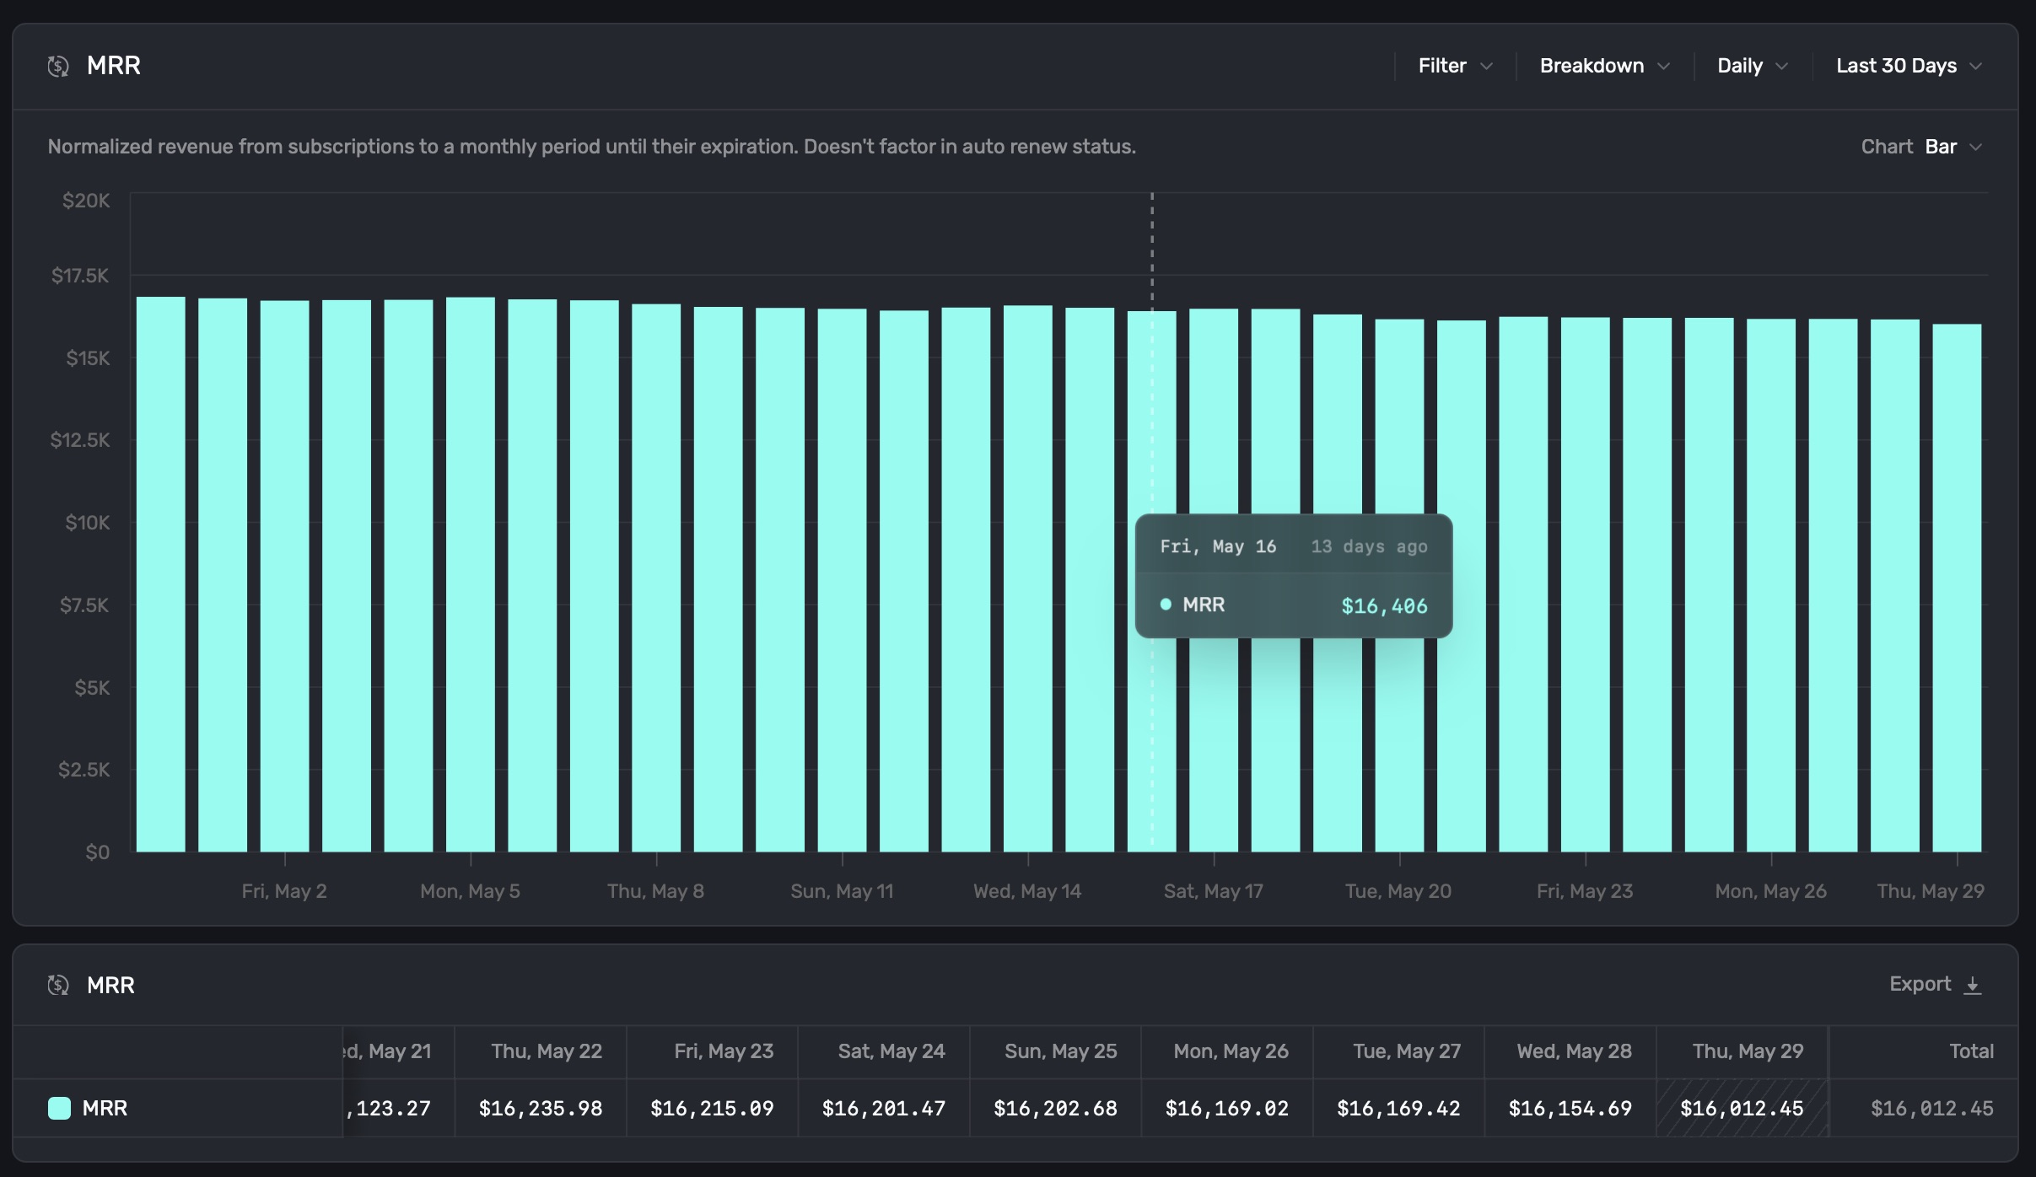This screenshot has width=2036, height=1177.
Task: Open the Filter dropdown
Action: point(1442,66)
